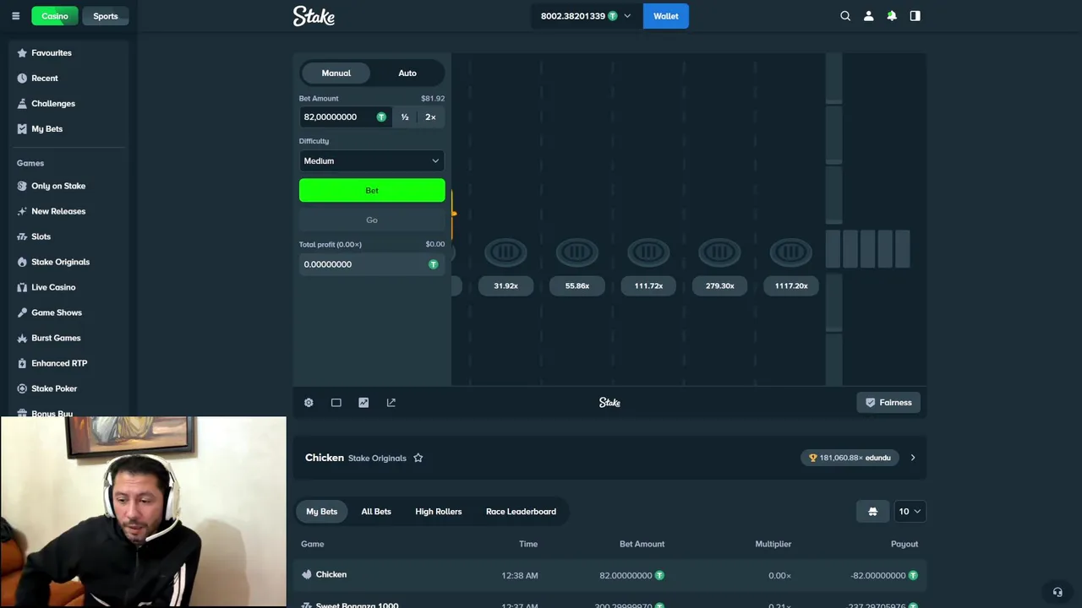Screen dimensions: 1082x608
Task: Click the Favourites star icon in sidebar
Action: click(x=23, y=53)
